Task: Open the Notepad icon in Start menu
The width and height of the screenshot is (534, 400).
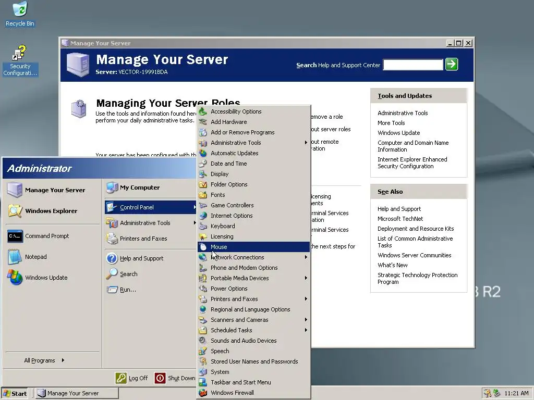Action: [x=15, y=257]
